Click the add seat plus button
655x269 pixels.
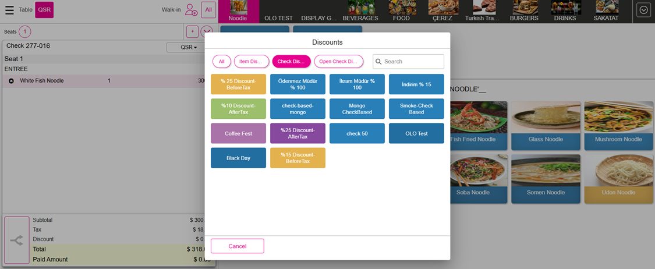(192, 32)
